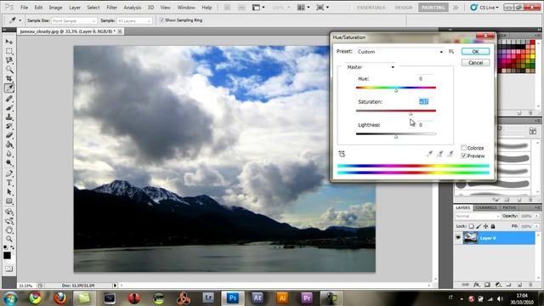The width and height of the screenshot is (544, 306).
Task: Select the Eyedropper tool in toolbox
Action: pos(9,88)
